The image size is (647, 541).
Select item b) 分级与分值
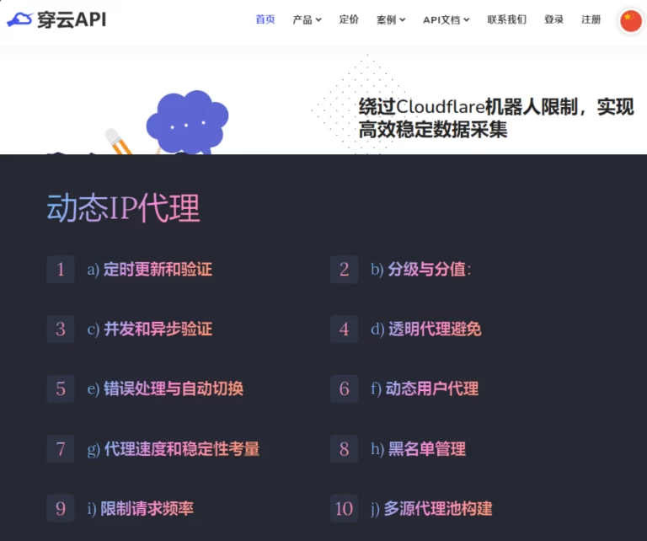point(421,269)
